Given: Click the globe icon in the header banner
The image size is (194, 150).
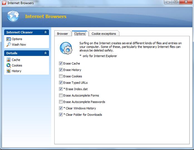Looking at the screenshot, I should tap(13, 16).
